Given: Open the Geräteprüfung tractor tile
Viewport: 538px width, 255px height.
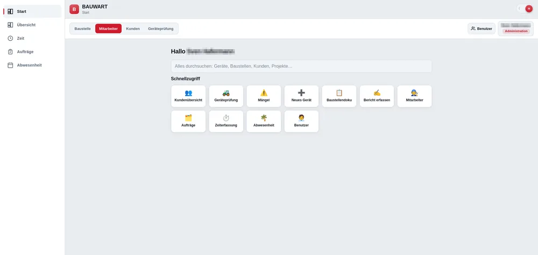Looking at the screenshot, I should [226, 96].
